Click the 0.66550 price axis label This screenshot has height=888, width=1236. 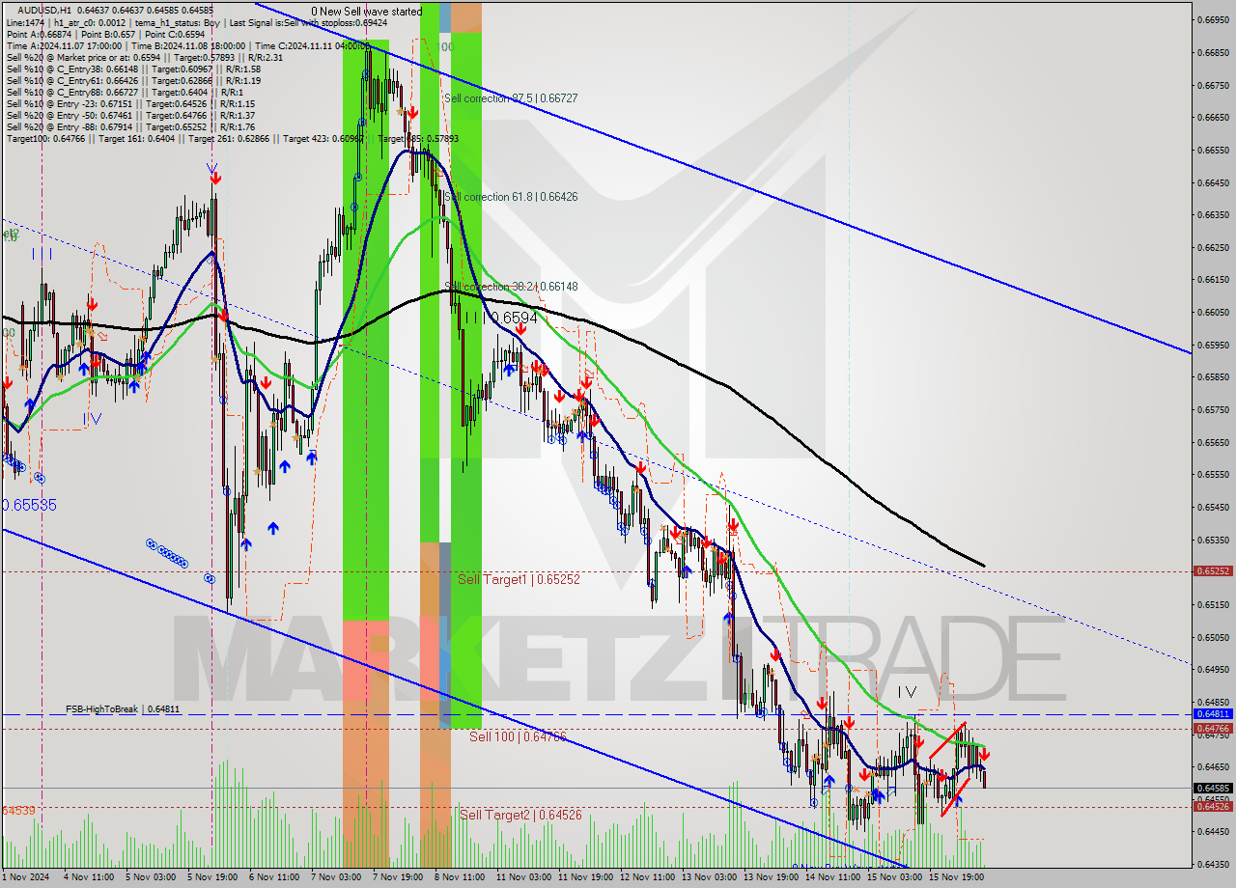click(x=1214, y=151)
